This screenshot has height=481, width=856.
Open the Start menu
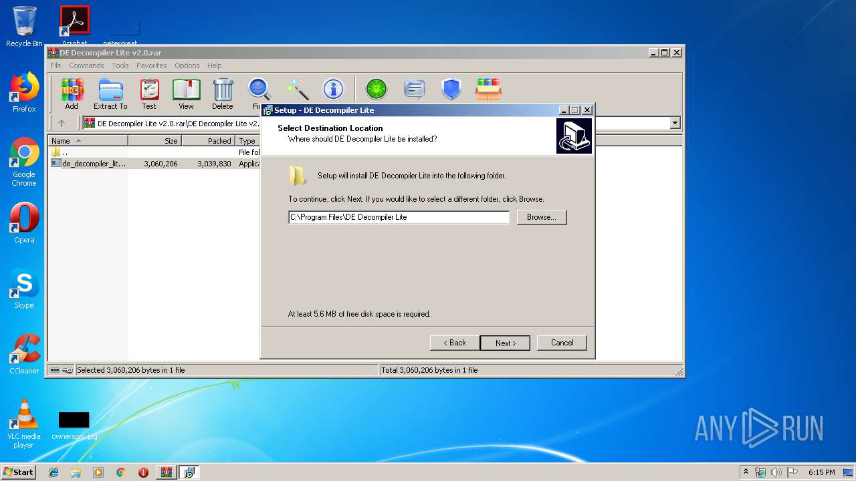coord(18,472)
